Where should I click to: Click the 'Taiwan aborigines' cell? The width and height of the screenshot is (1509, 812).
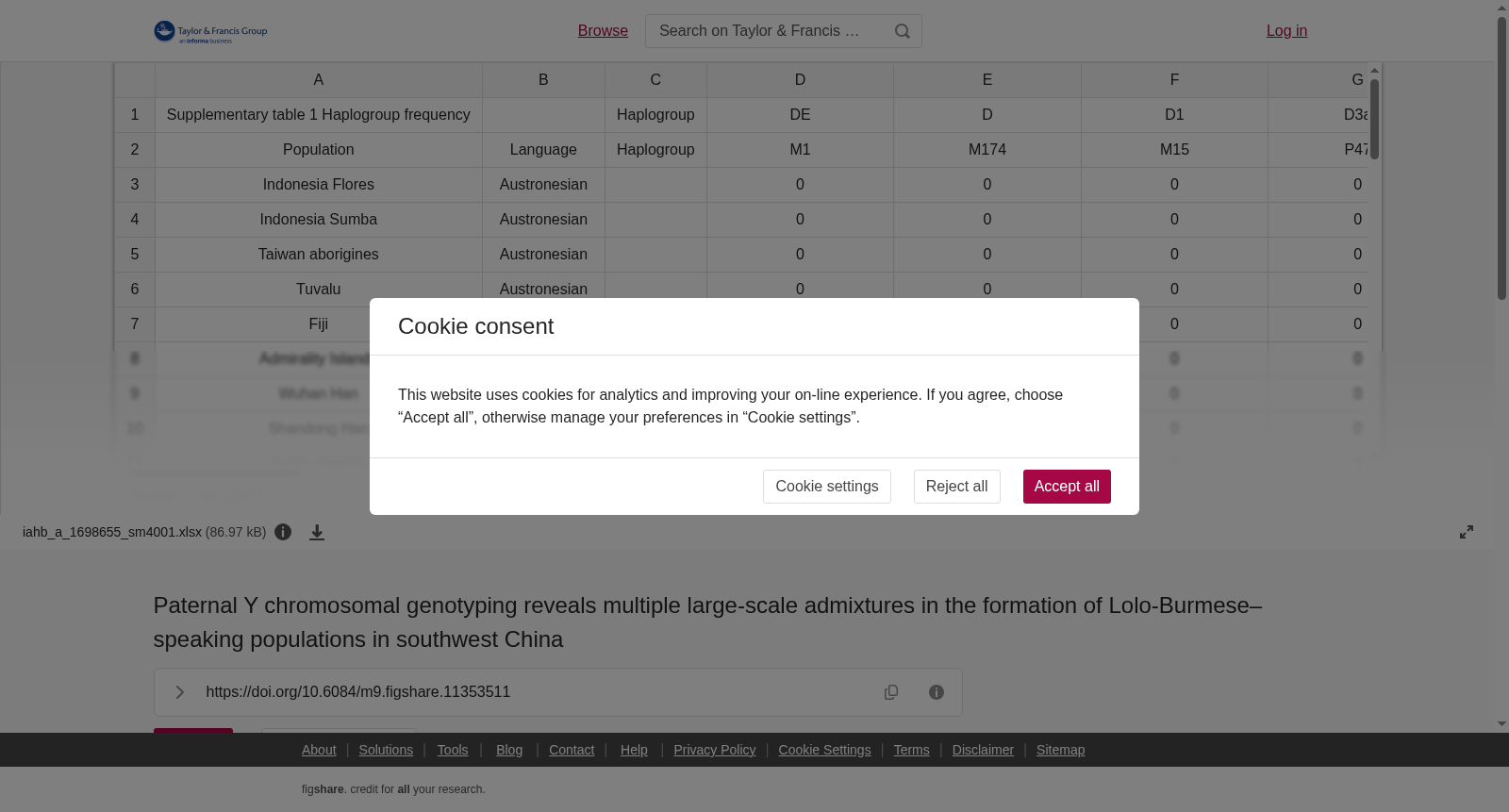click(x=319, y=255)
